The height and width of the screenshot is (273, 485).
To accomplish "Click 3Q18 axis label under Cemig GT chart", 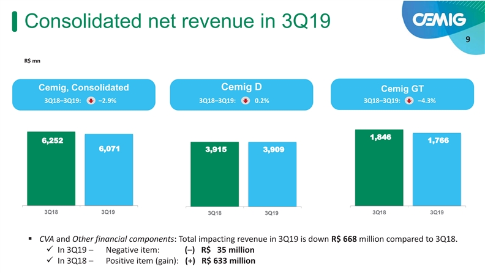I will click(379, 213).
